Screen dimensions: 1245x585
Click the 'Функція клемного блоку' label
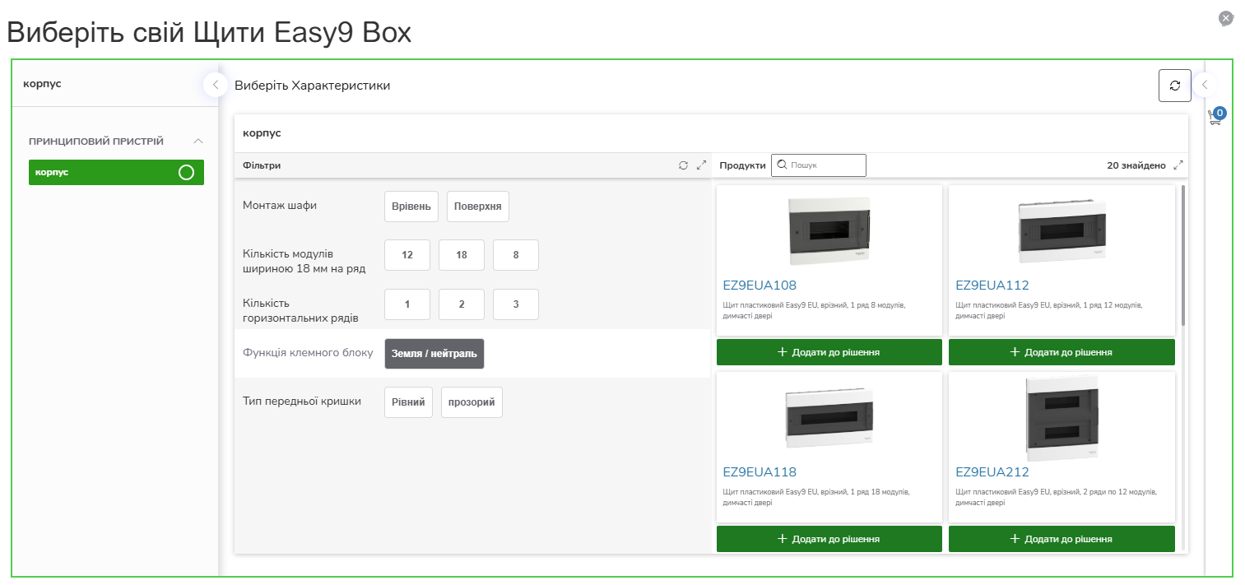(x=309, y=352)
